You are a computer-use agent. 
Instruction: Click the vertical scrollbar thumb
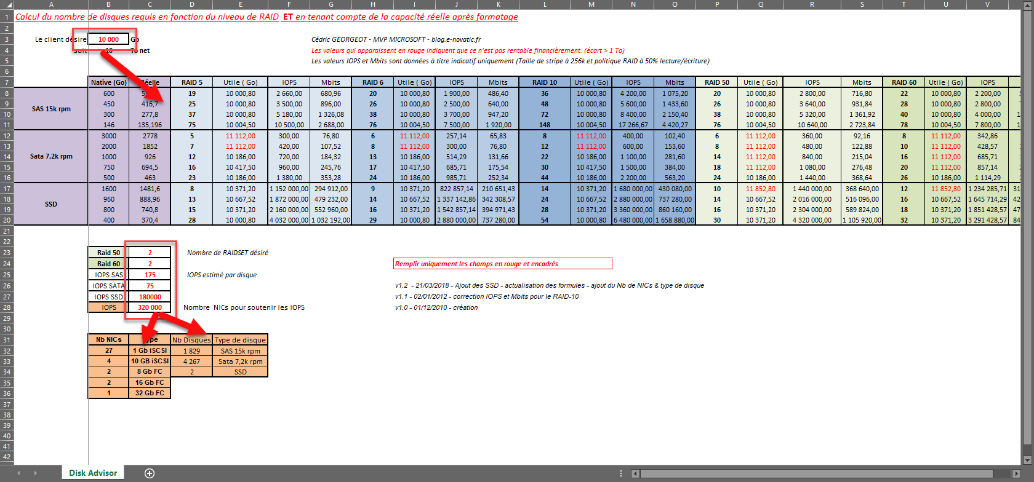click(1027, 227)
